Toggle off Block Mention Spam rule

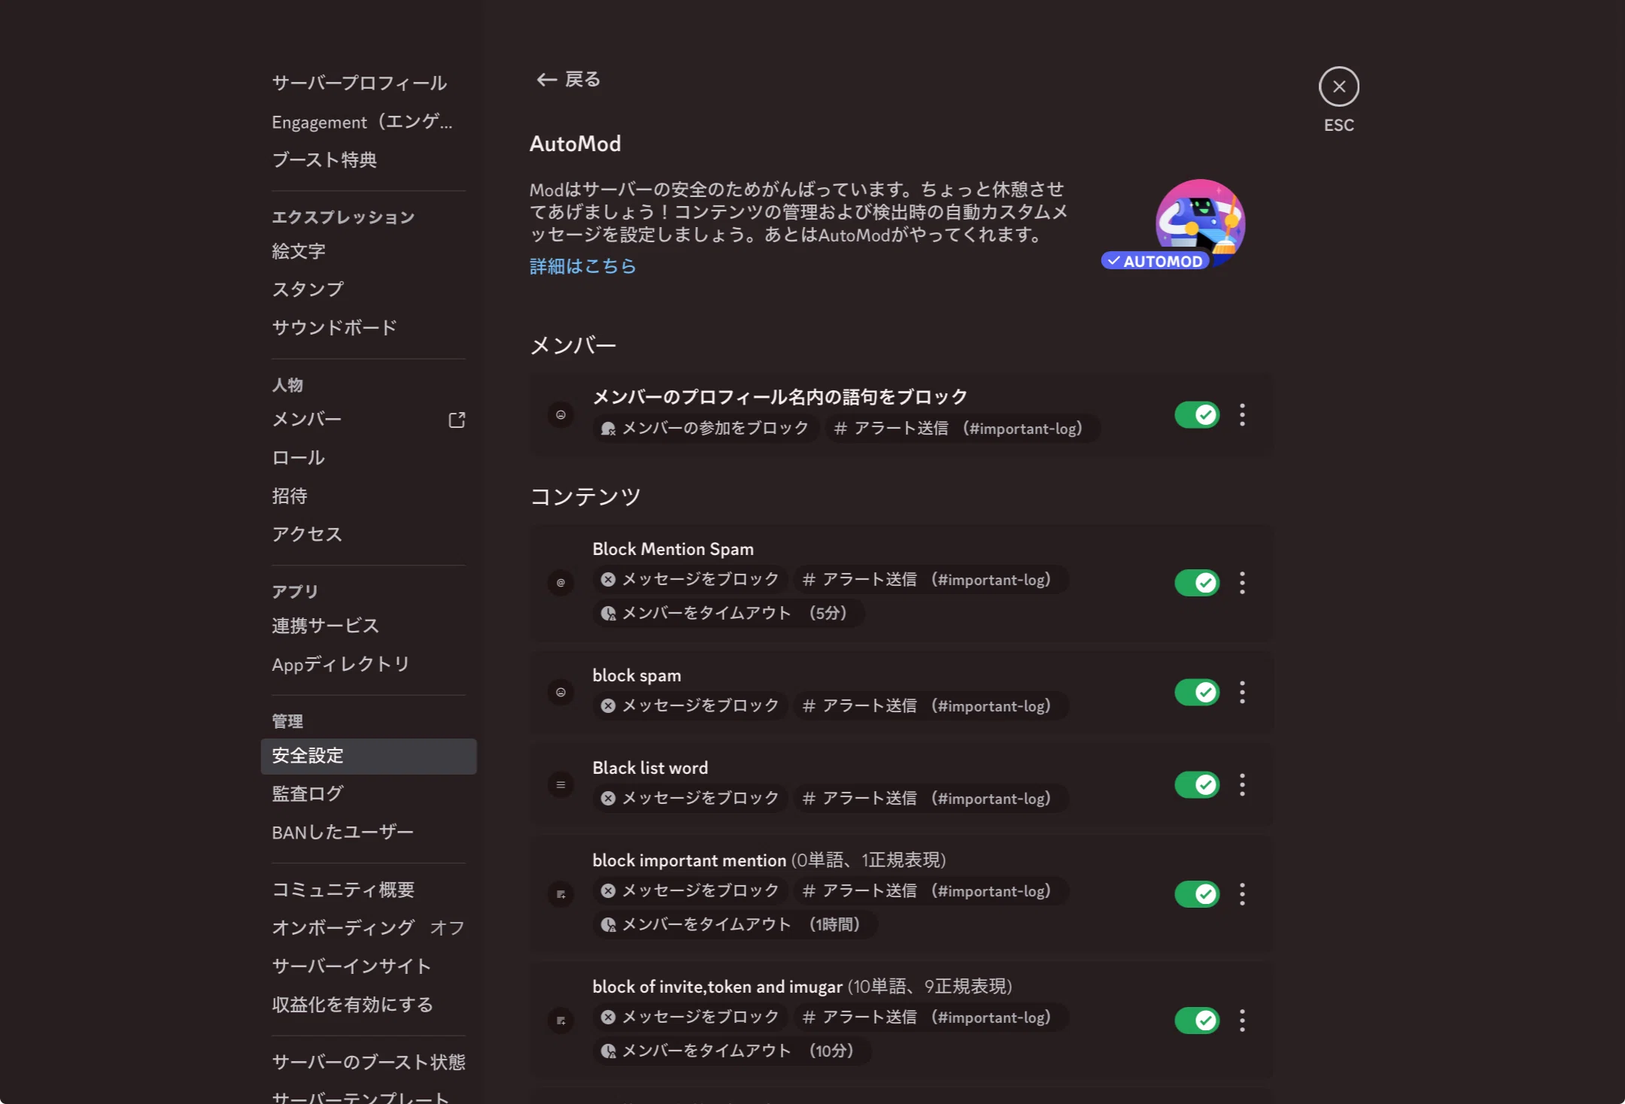tap(1197, 583)
